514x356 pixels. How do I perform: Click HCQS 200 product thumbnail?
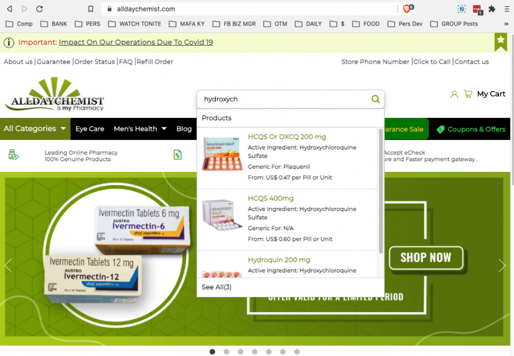[222, 153]
